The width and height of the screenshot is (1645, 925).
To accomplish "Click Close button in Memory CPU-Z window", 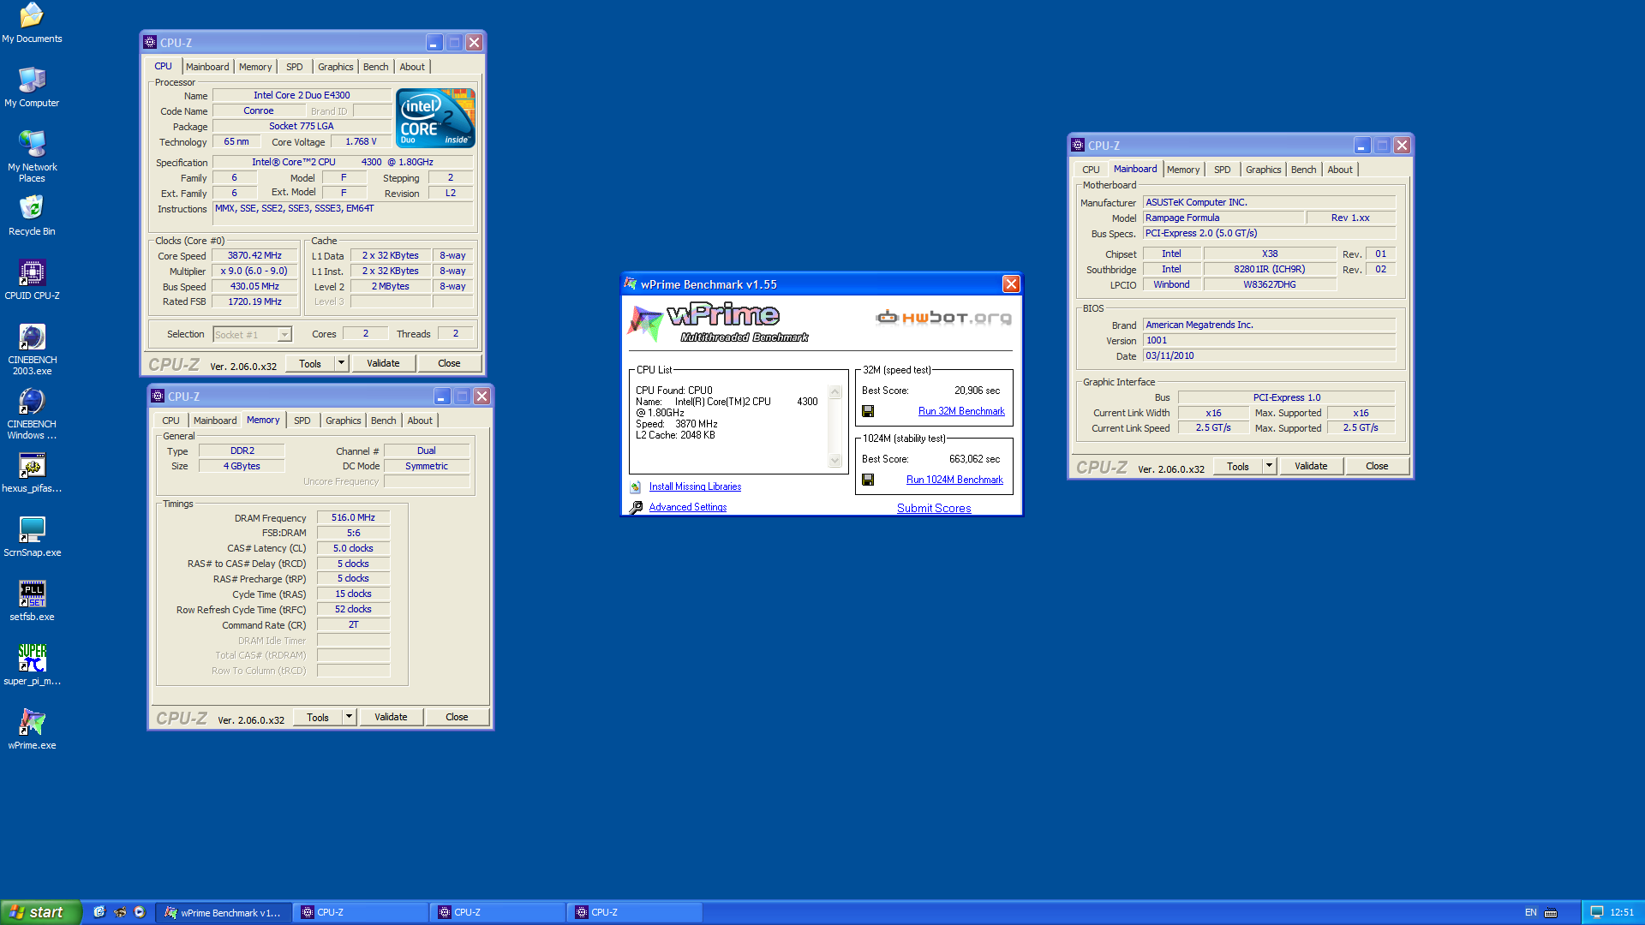I will pyautogui.click(x=457, y=717).
